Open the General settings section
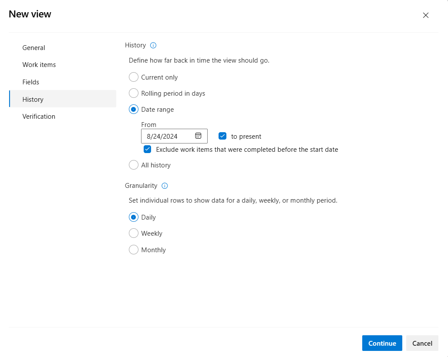This screenshot has width=448, height=357. pyautogui.click(x=34, y=47)
